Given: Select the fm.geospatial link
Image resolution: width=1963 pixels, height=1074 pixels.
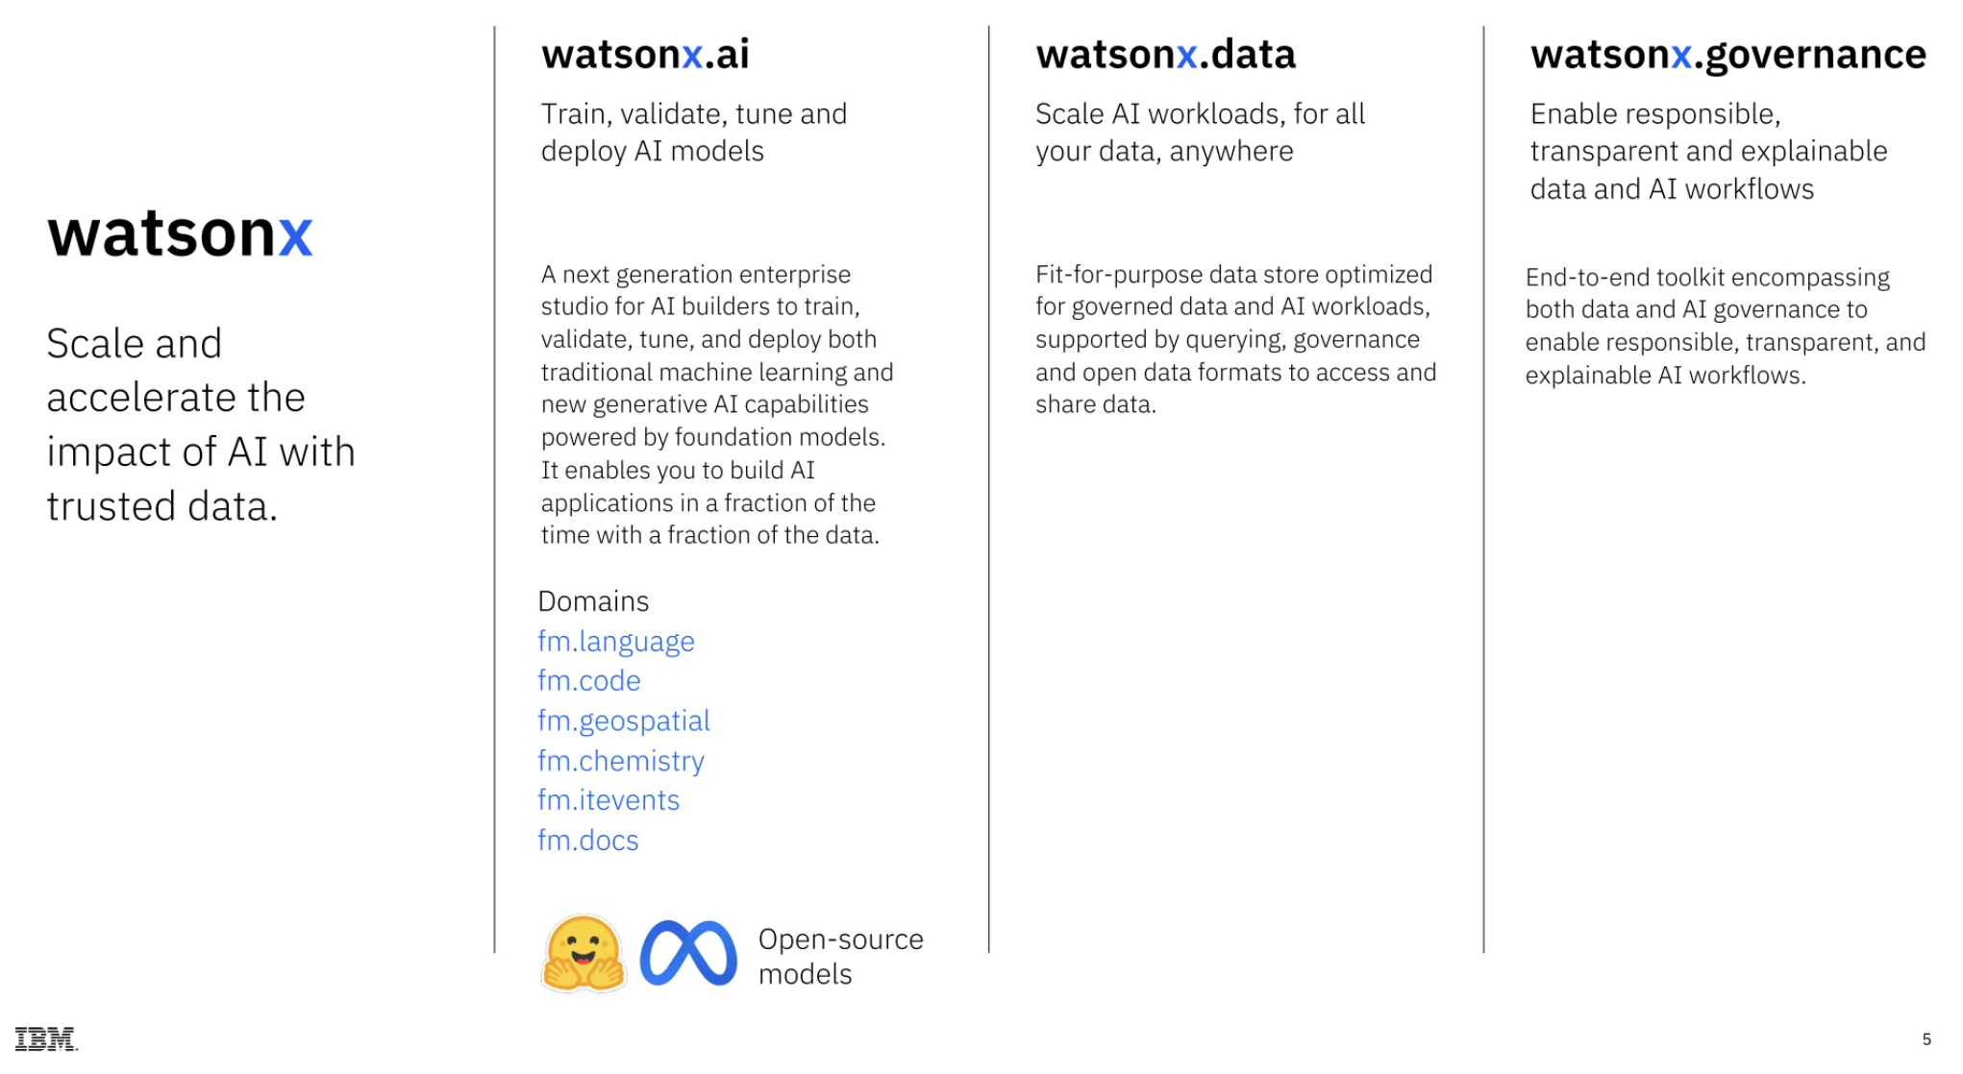Looking at the screenshot, I should (x=623, y=721).
